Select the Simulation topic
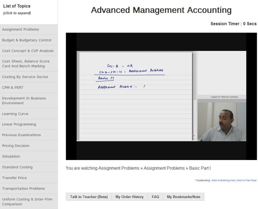Viewport: 258px width, 209px height. (x=11, y=156)
